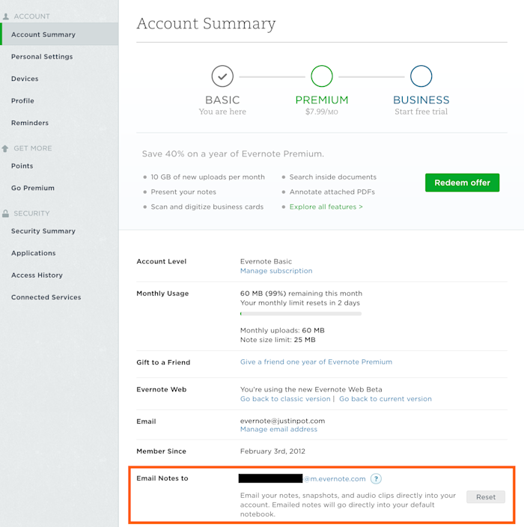Open Security Summary page
Viewport: 524px width, 527px height.
pyautogui.click(x=43, y=231)
